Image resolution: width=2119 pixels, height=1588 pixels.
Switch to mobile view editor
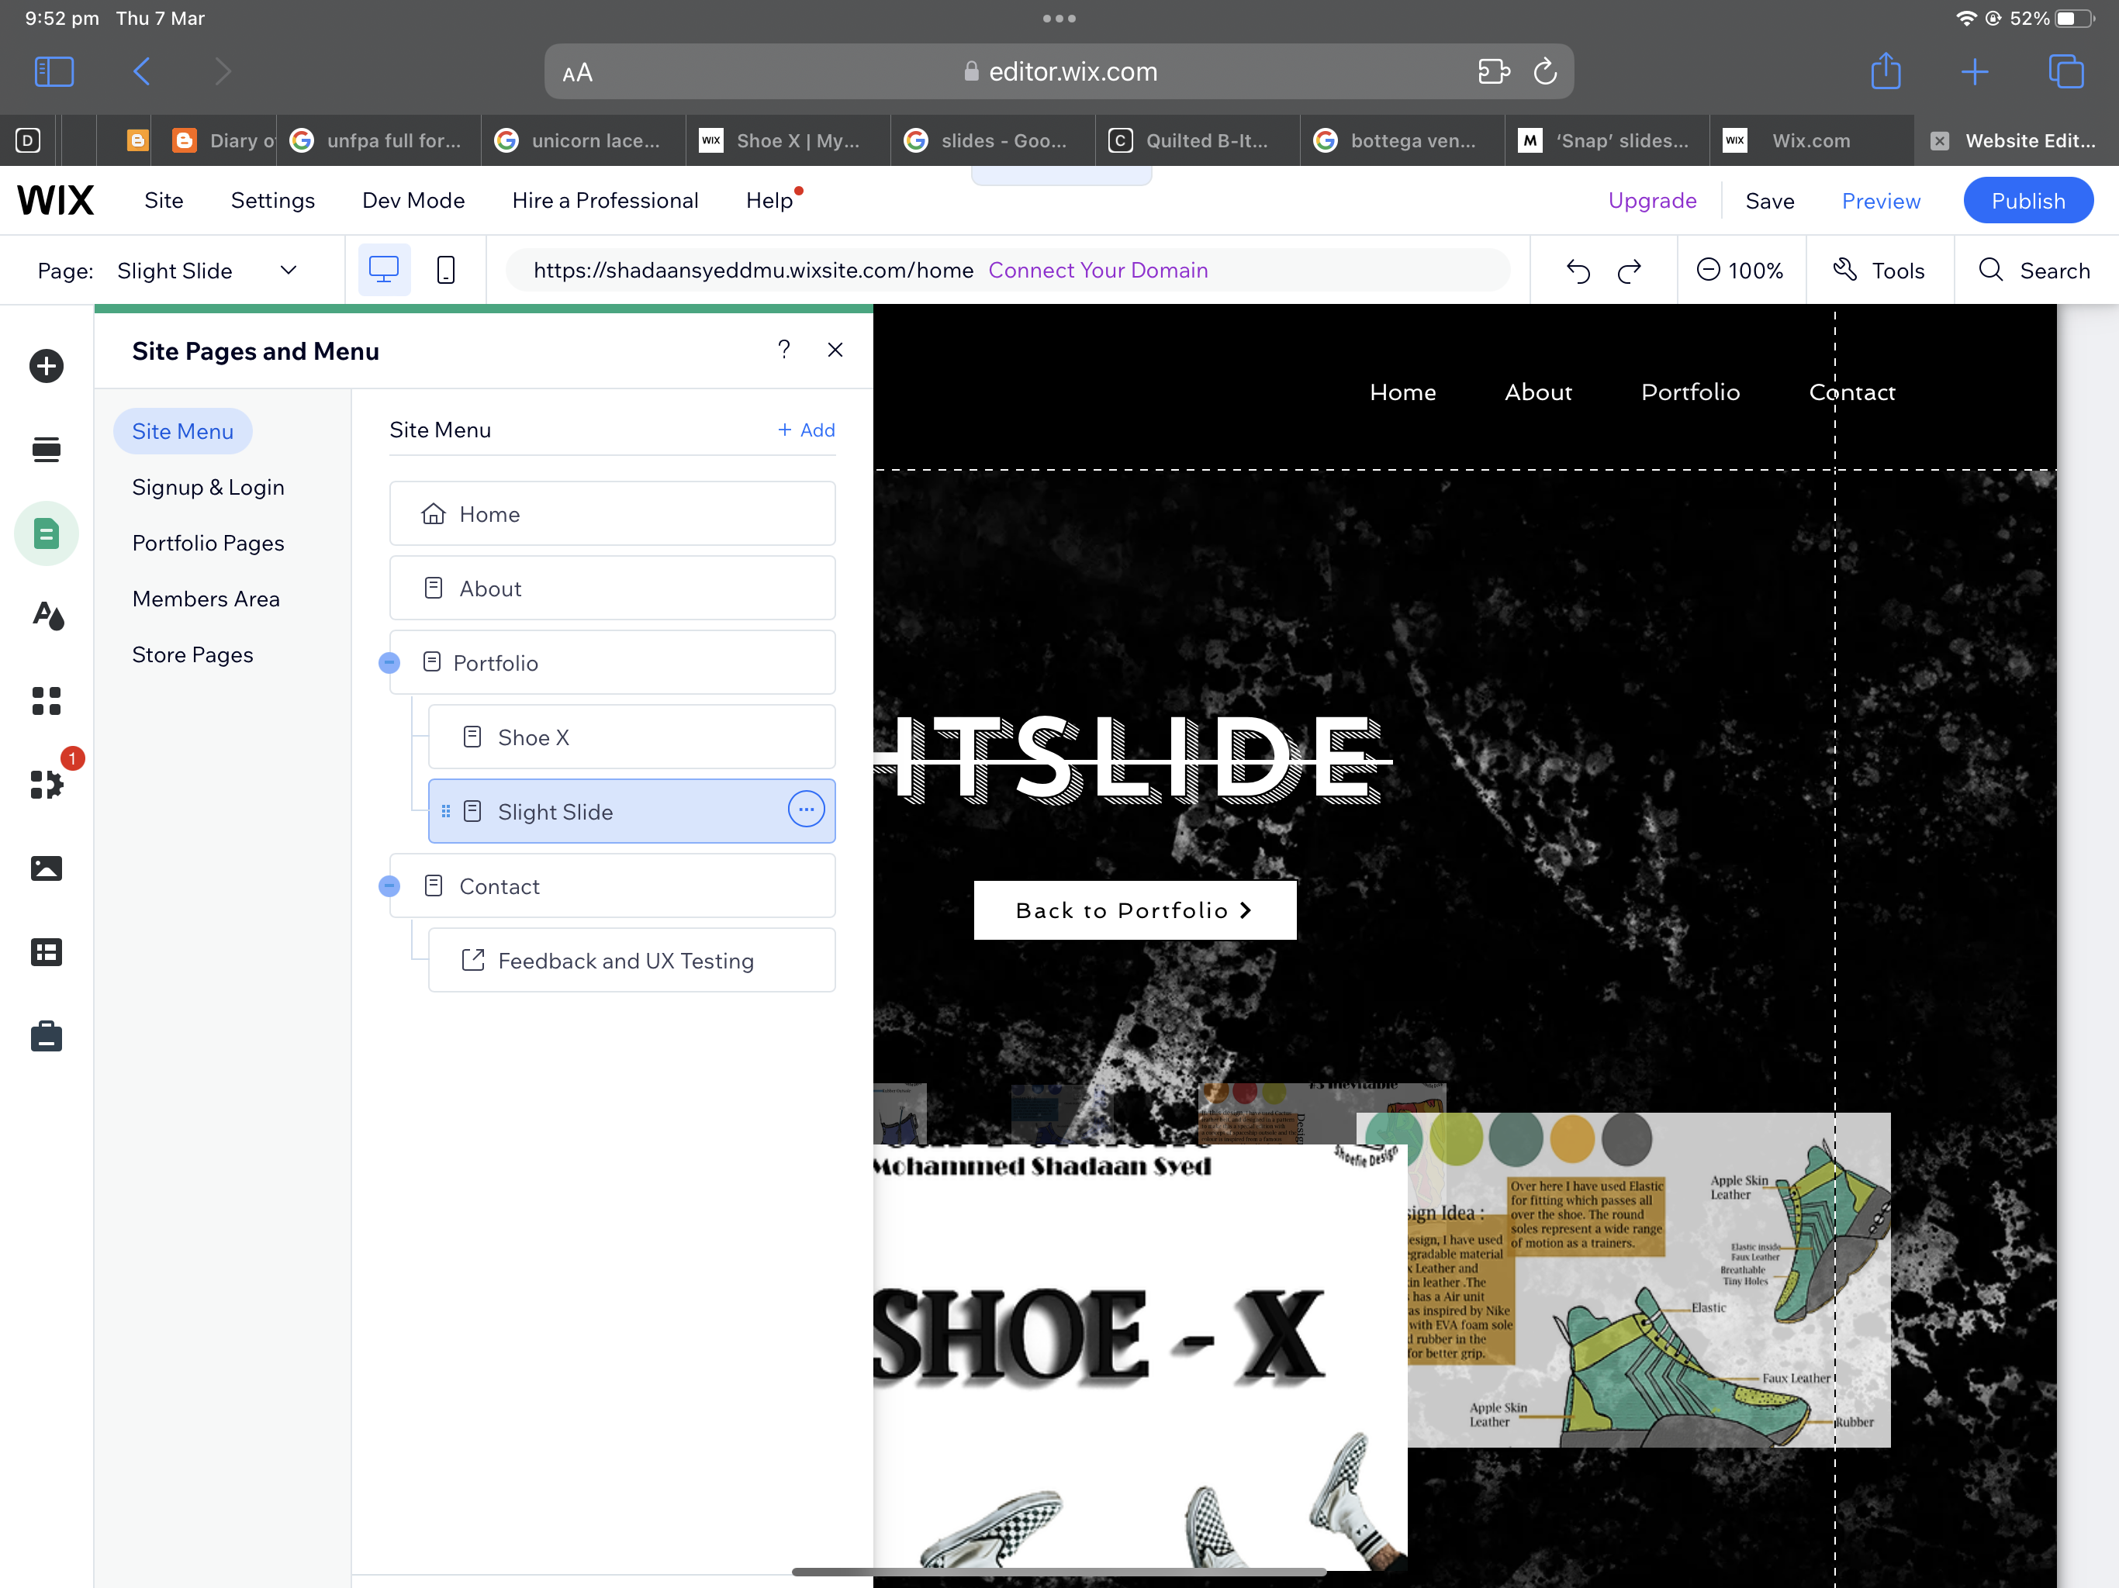pyautogui.click(x=445, y=270)
